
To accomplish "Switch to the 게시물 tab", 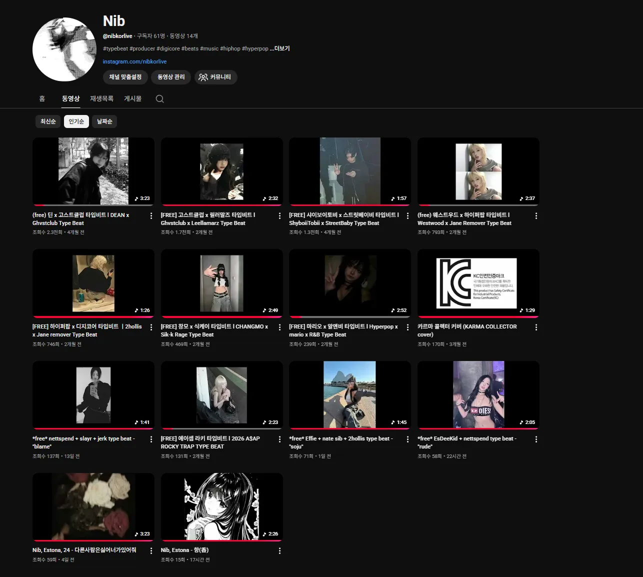I will tap(132, 99).
